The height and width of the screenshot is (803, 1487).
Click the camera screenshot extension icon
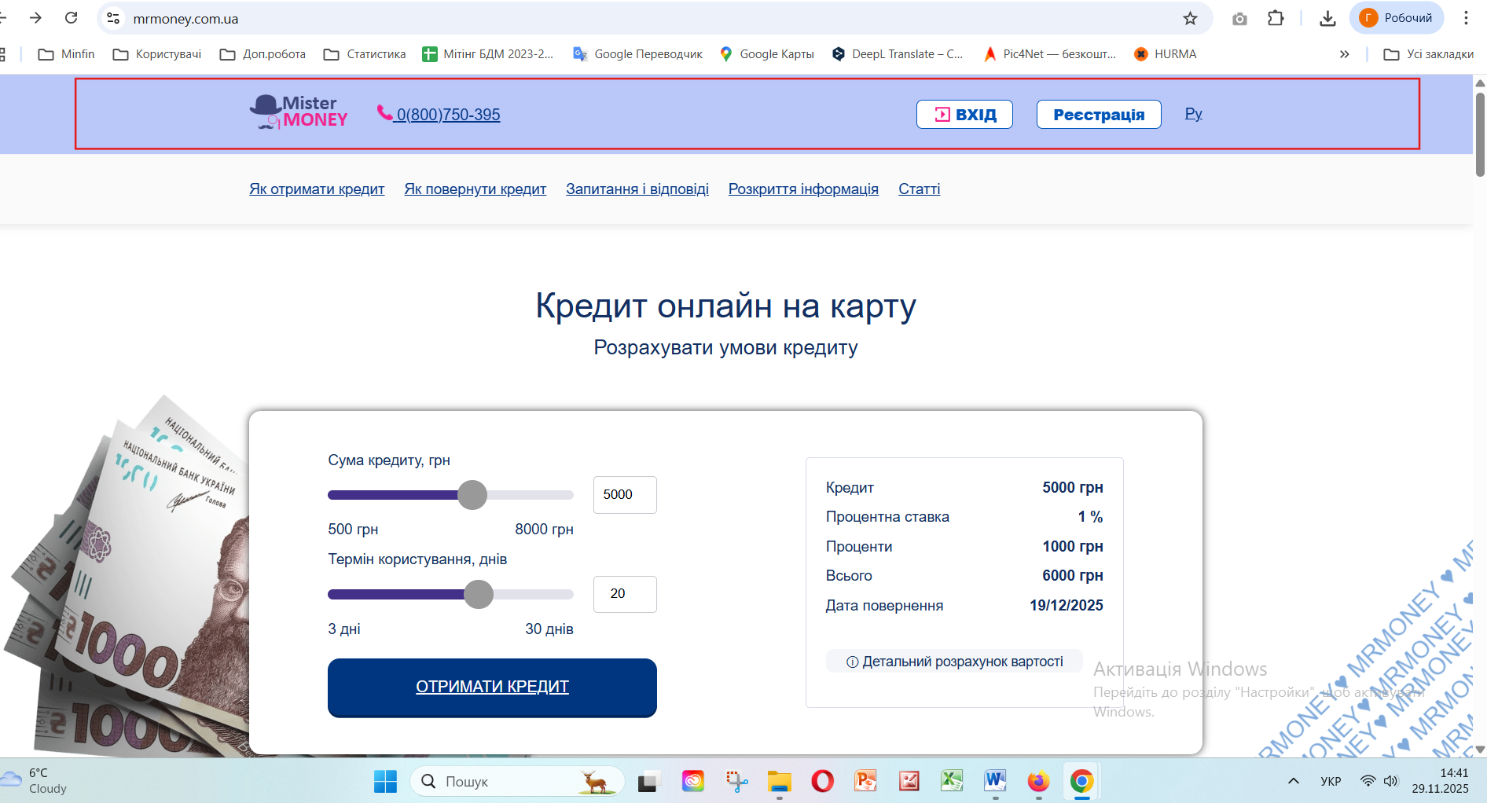click(x=1239, y=18)
